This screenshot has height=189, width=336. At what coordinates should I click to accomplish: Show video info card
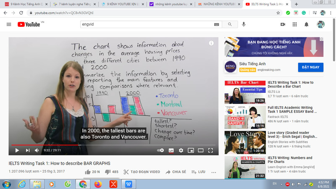[x=211, y=43]
